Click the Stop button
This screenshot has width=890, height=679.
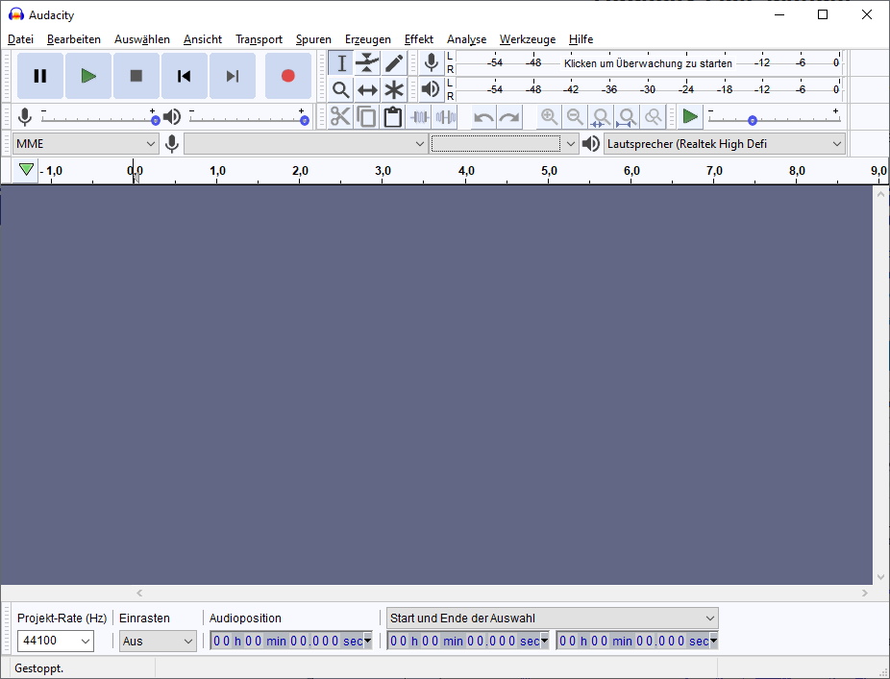[x=136, y=76]
